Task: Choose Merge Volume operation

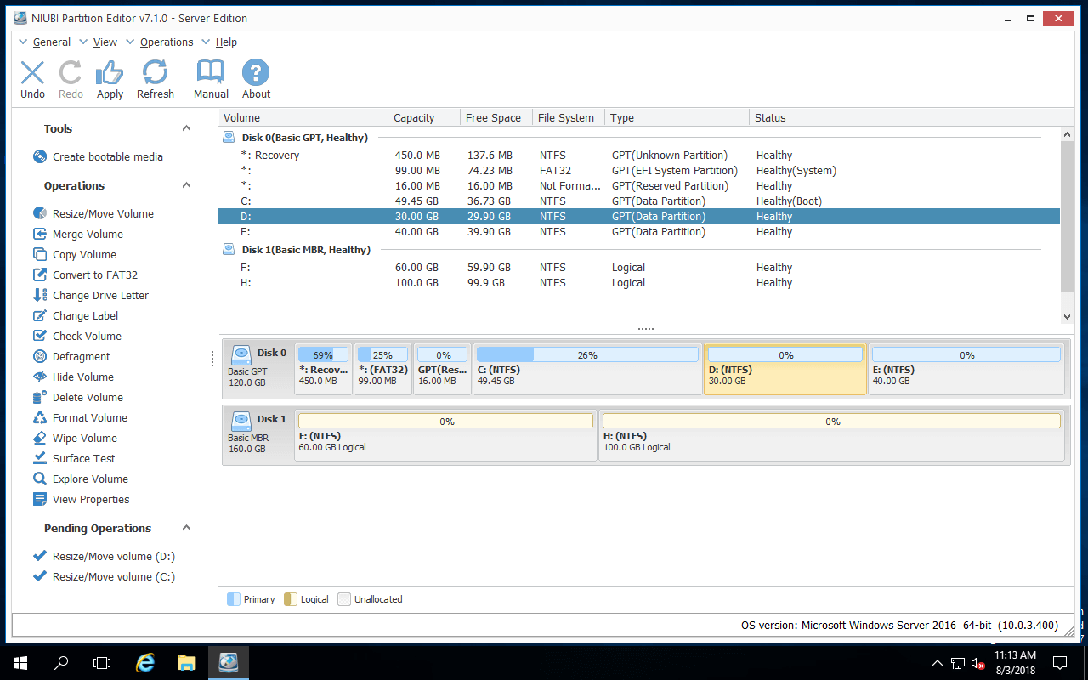Action: [x=78, y=234]
